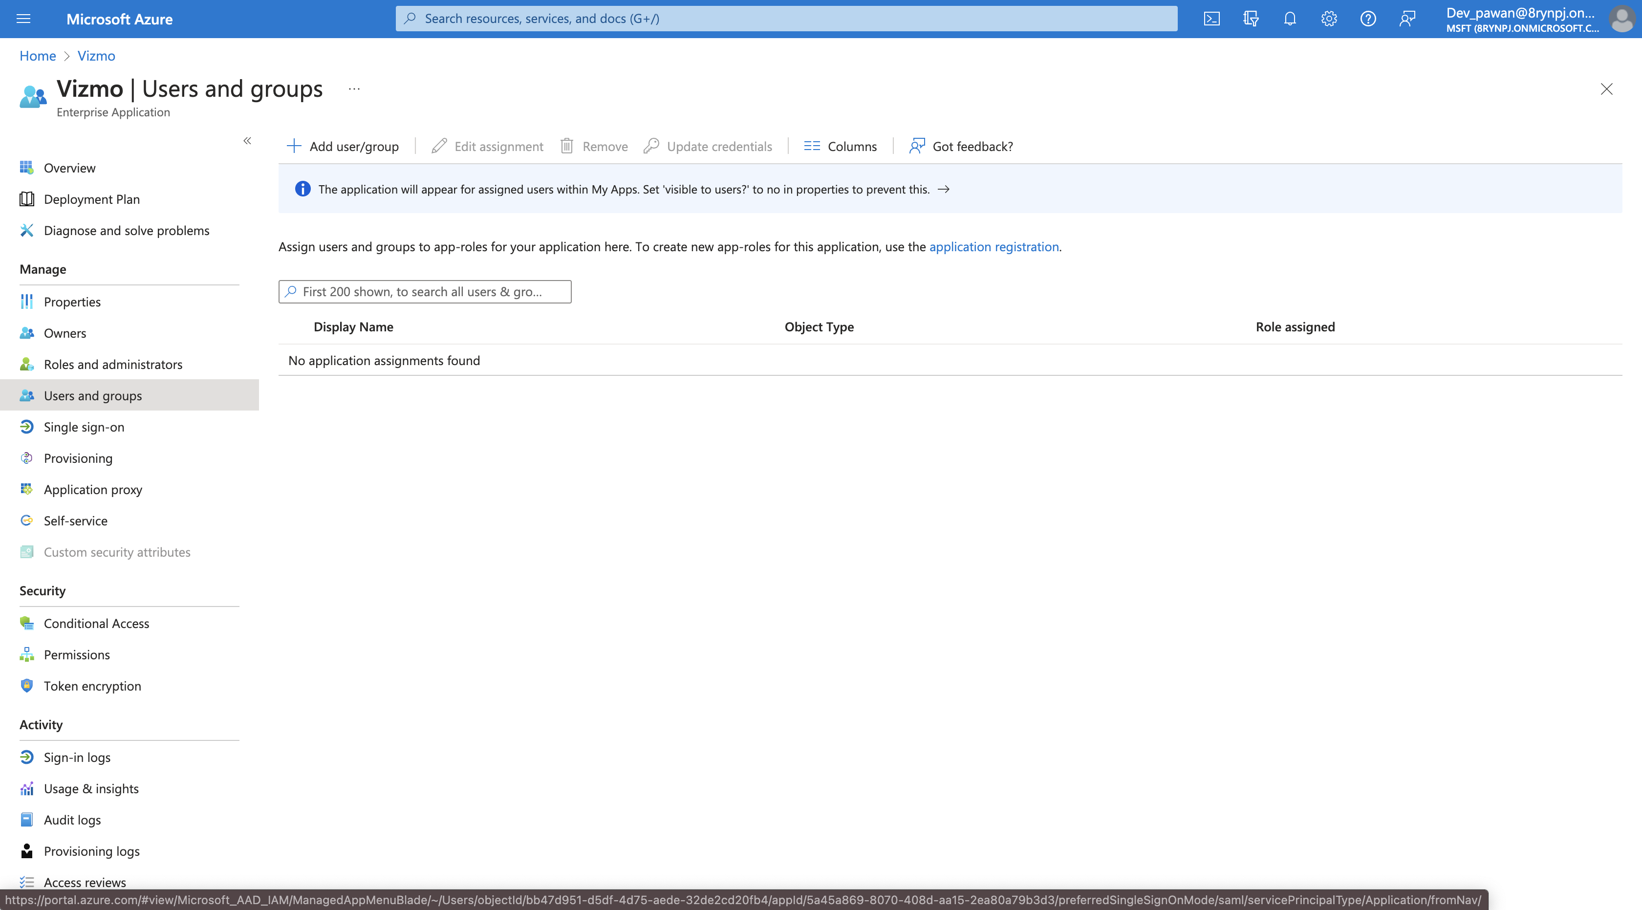Open Overview in side menu
Viewport: 1642px width, 910px height.
(x=130, y=168)
